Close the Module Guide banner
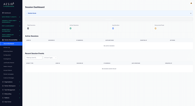The image size is (195, 106). 191,13
